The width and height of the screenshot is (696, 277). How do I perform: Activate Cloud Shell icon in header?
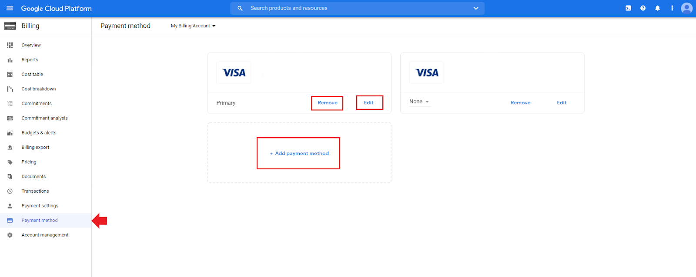[x=628, y=8]
